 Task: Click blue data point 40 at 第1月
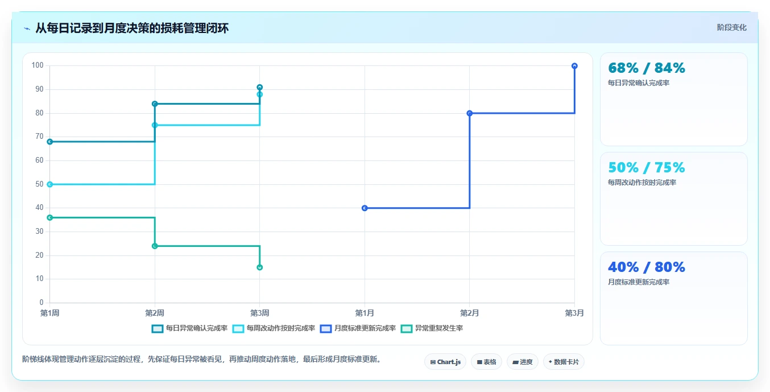(x=365, y=208)
